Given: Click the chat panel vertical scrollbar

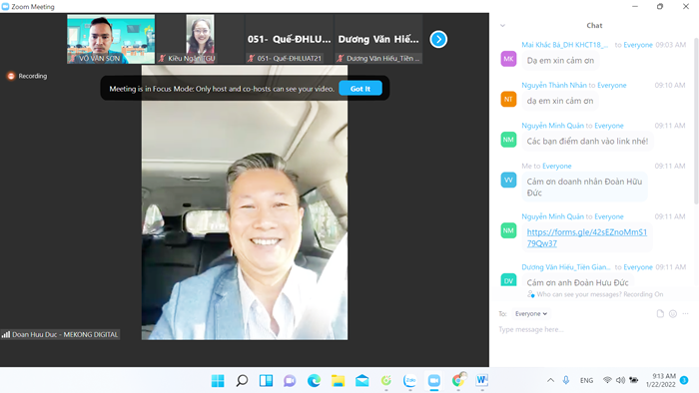Looking at the screenshot, I should point(696,120).
